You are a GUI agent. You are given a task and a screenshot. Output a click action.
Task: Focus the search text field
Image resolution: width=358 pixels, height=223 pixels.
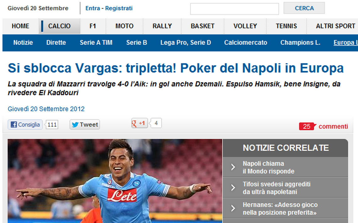pyautogui.click(x=235, y=9)
